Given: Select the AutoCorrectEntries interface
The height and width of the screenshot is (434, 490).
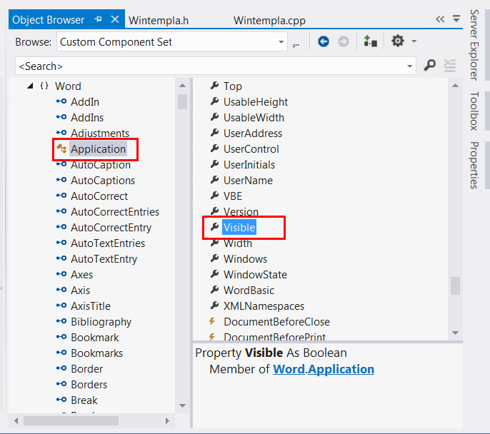Looking at the screenshot, I should tap(115, 212).
